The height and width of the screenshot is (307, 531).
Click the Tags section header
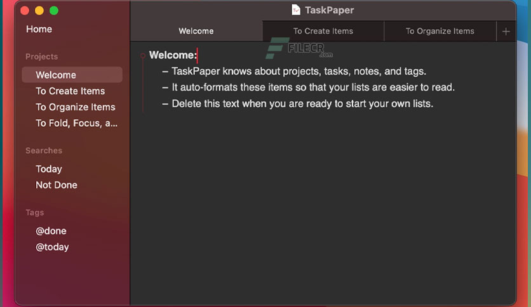[34, 212]
